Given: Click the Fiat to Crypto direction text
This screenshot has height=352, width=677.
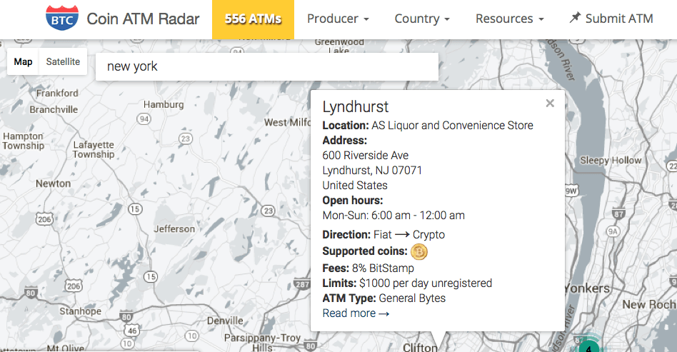Looking at the screenshot, I should coord(409,234).
